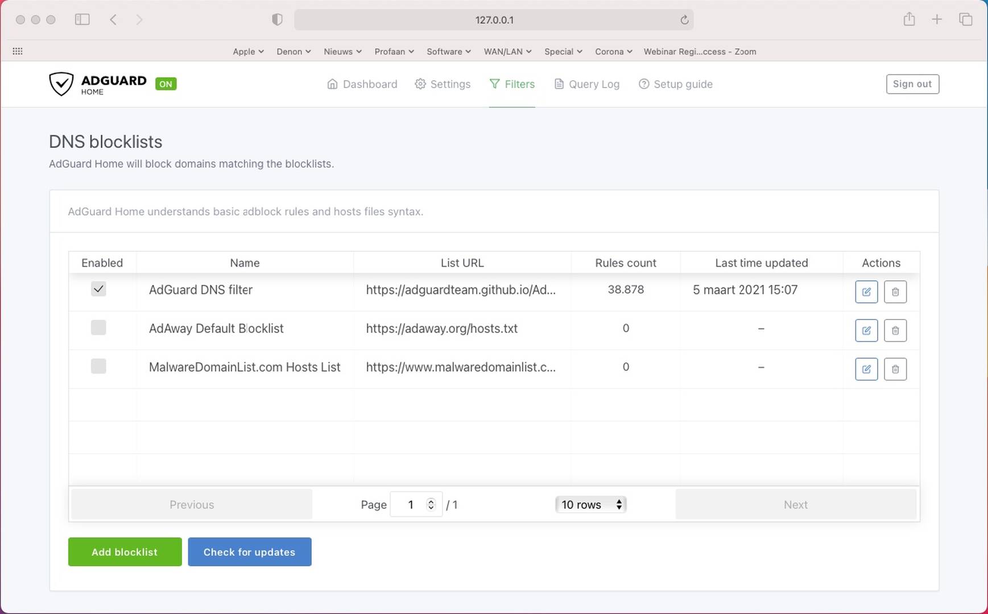Image resolution: width=988 pixels, height=614 pixels.
Task: Click the Next page button
Action: tap(796, 504)
